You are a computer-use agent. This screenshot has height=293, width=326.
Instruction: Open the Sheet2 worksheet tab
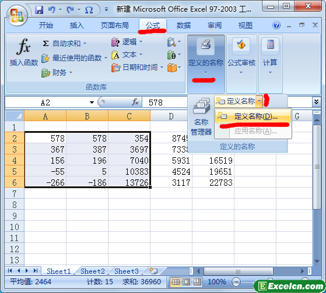[93, 271]
